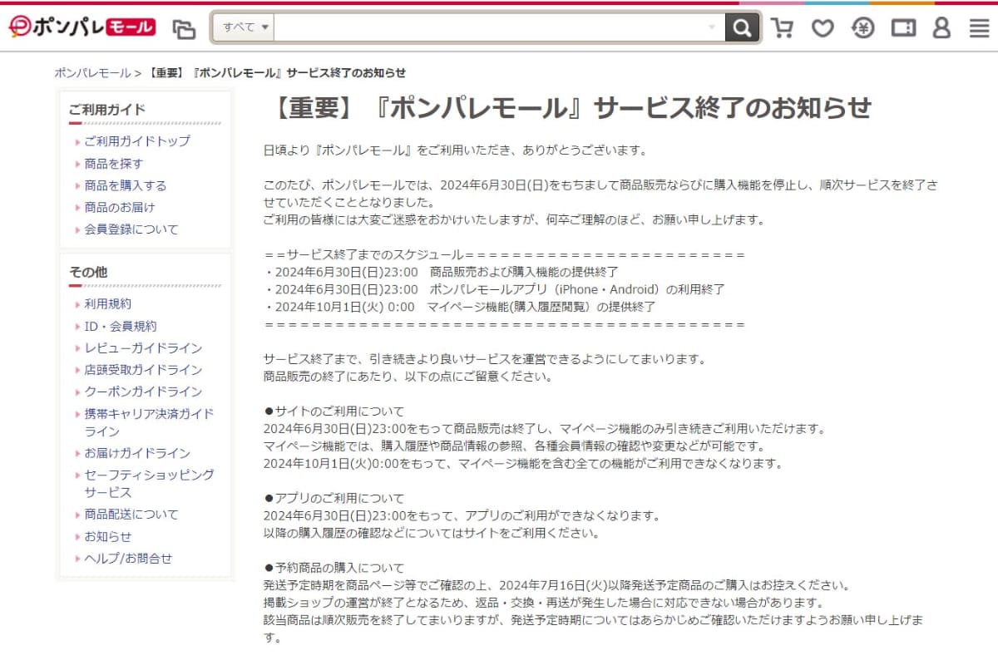Open 携帯キャリア決済ガイドライン link
The height and width of the screenshot is (665, 998).
(x=149, y=422)
